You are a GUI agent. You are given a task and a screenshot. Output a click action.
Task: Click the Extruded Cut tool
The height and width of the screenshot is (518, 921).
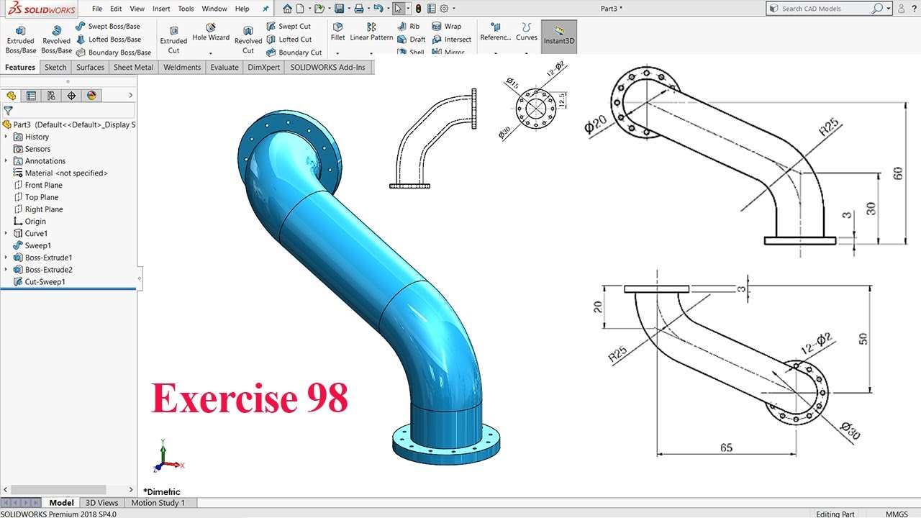[173, 40]
